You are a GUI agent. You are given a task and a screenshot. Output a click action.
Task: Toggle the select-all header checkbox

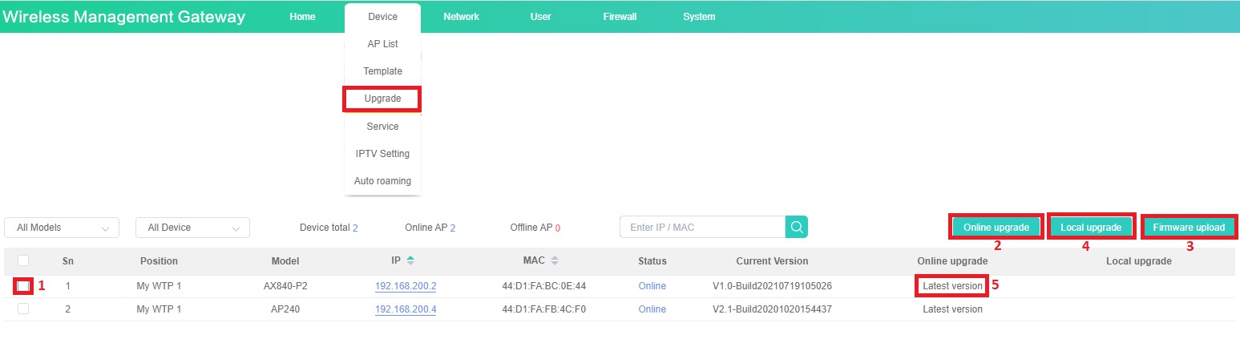(x=23, y=260)
